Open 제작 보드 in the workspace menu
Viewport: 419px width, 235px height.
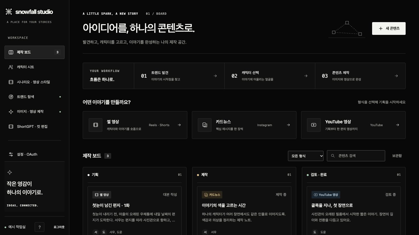click(x=34, y=52)
